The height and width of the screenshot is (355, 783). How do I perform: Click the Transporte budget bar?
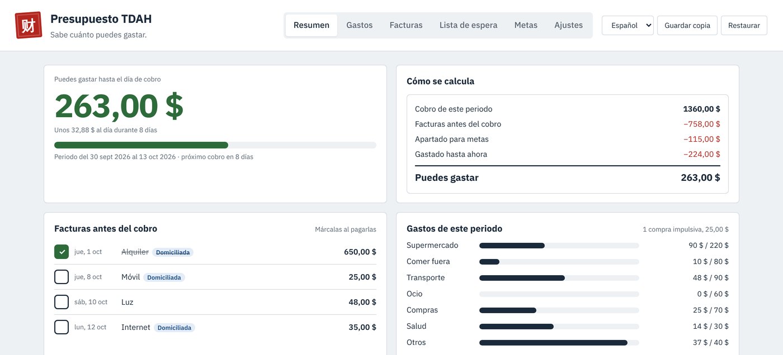pyautogui.click(x=559, y=278)
